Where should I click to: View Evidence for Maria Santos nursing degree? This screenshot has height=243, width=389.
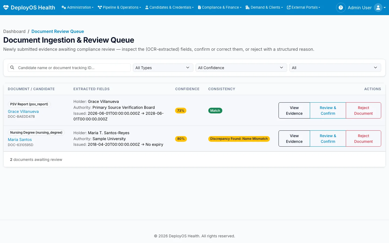pos(294,139)
